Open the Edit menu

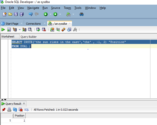(12, 8)
